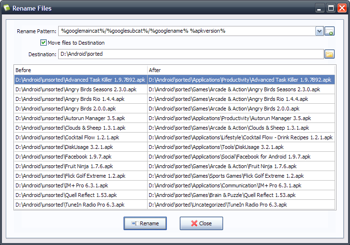Click After path Brain & Puzzle\Quell Reflect

241,195
